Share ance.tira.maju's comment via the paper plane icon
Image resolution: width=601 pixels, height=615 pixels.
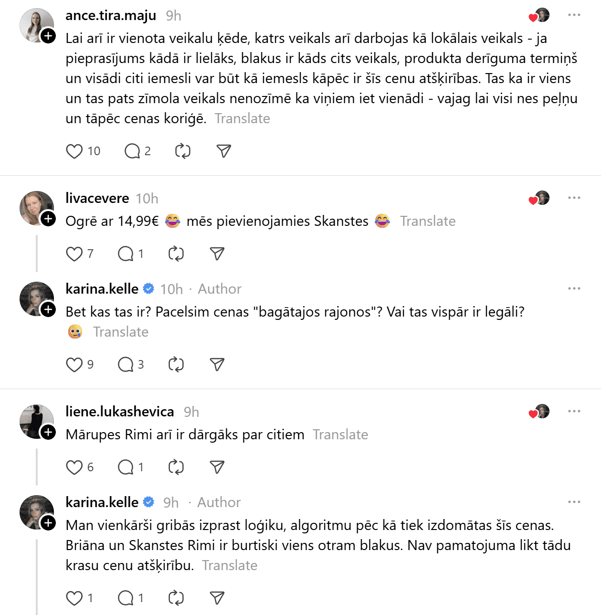click(223, 151)
